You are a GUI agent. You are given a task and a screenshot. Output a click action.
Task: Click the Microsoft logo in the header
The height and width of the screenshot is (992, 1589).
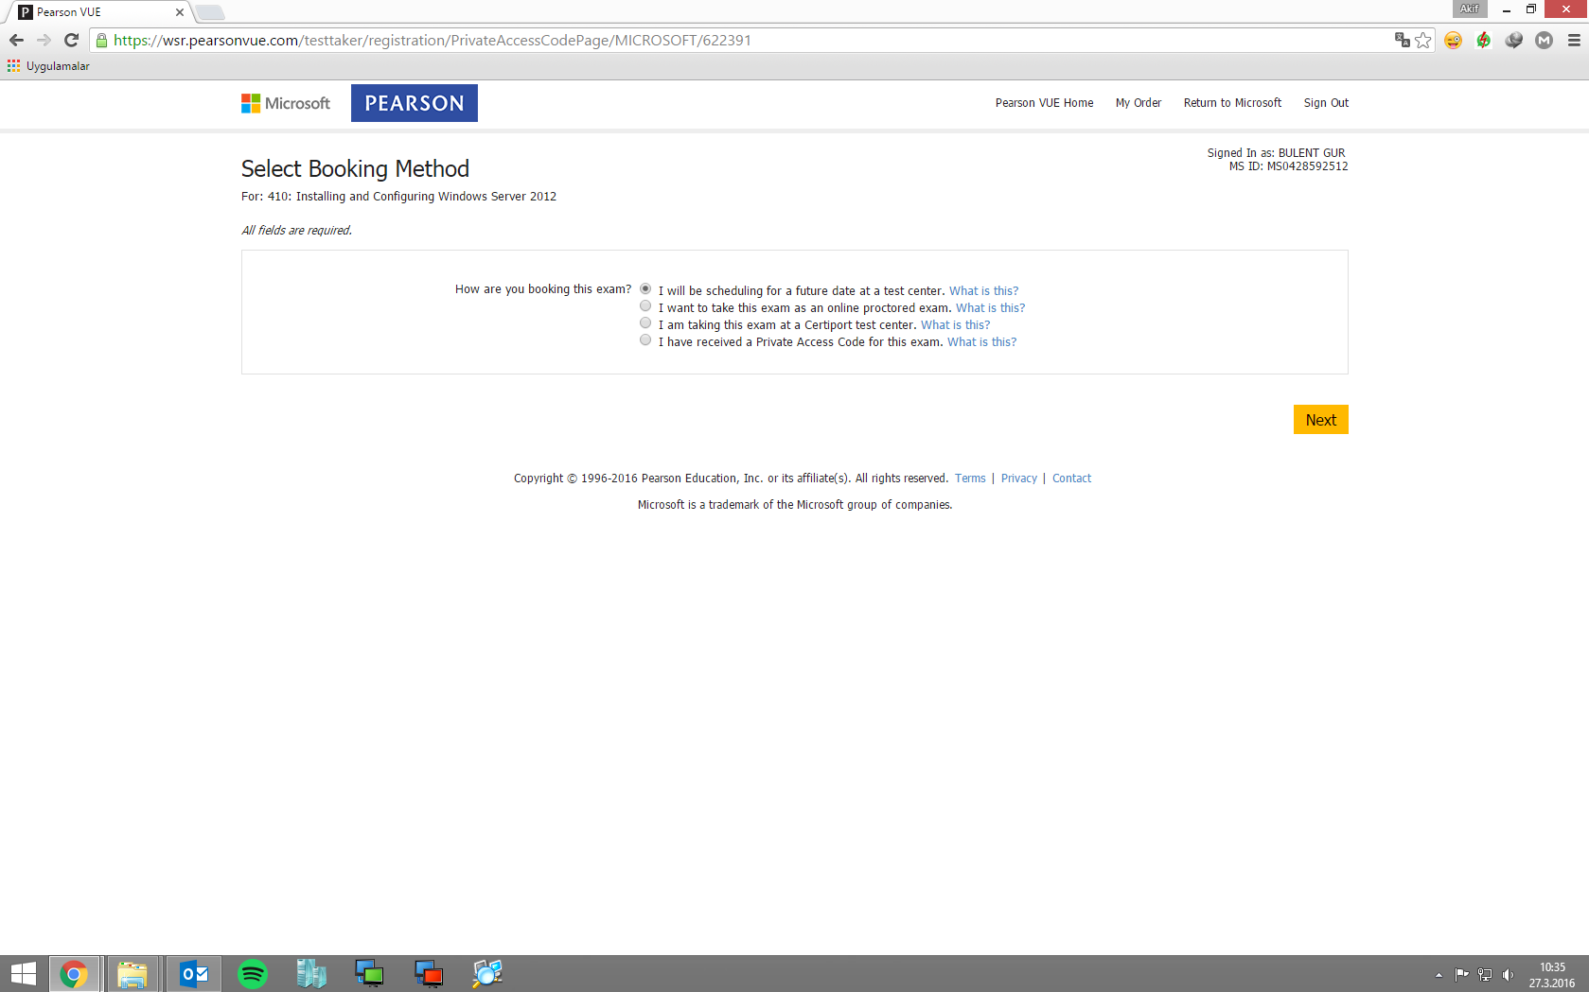[286, 103]
